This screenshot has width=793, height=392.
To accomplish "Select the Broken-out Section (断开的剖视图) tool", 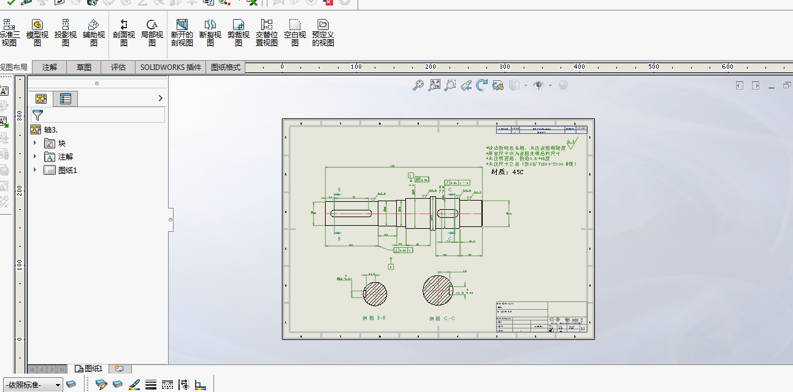I will click(182, 33).
